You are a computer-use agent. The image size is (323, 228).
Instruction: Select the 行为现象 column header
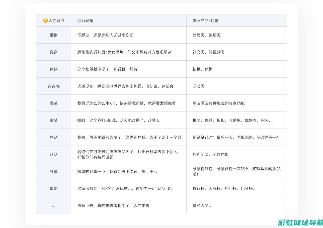coord(129,21)
